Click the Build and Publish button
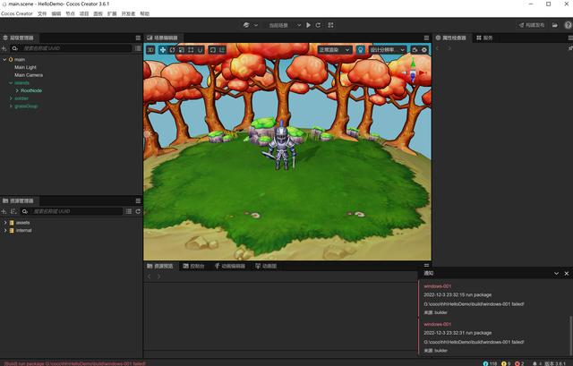This screenshot has height=366, width=573. tap(532, 25)
